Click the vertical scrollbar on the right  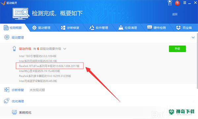click(197, 61)
